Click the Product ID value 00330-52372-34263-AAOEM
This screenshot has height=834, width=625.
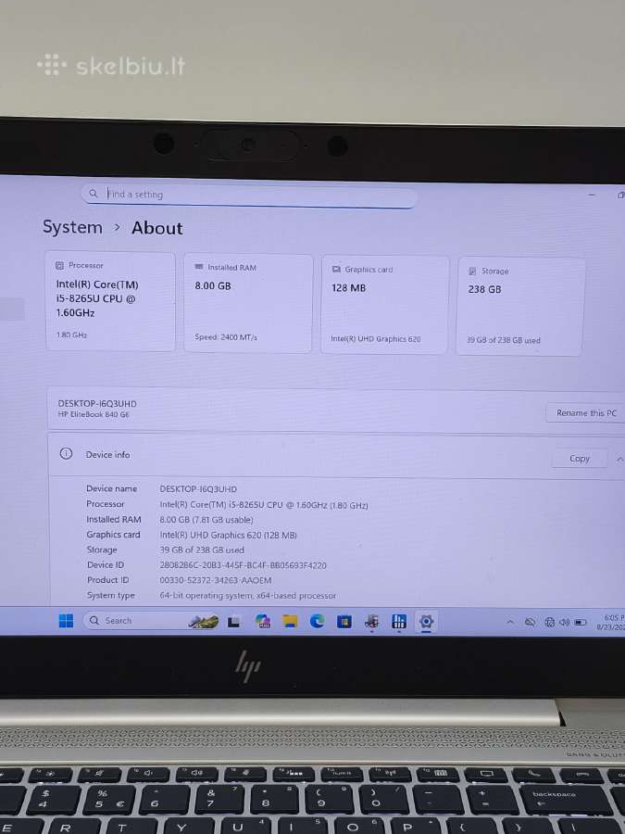coord(215,580)
